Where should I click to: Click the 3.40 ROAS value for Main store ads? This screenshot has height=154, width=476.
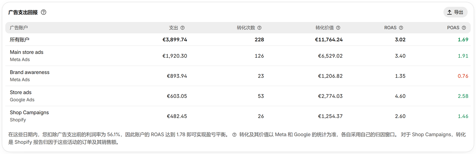pyautogui.click(x=400, y=56)
